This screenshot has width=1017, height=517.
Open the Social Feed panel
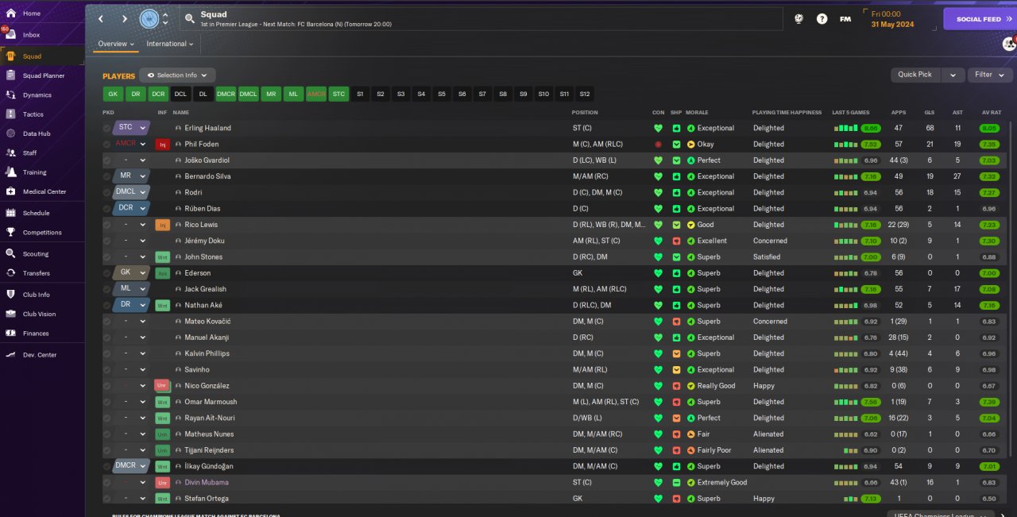click(980, 19)
